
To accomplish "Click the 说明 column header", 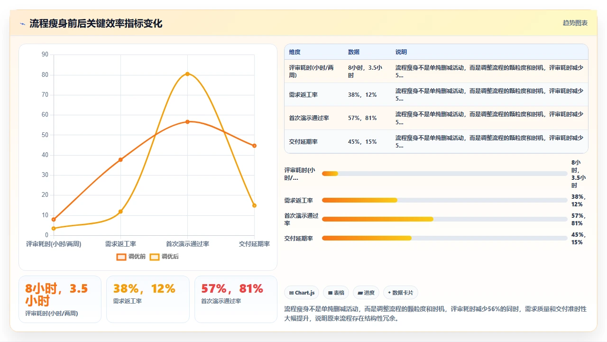I will pos(489,52).
